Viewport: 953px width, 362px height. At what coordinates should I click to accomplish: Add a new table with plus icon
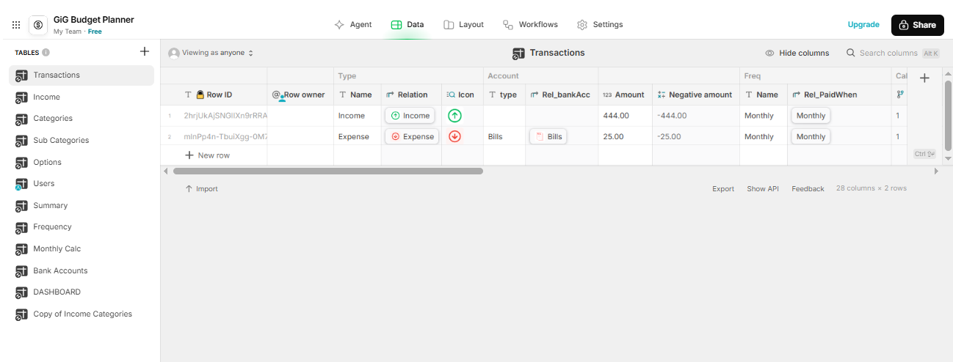pyautogui.click(x=145, y=51)
